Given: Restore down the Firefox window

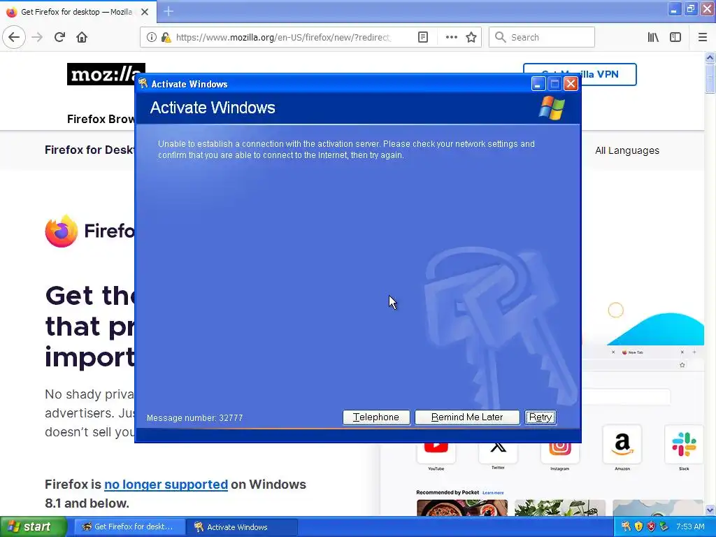Looking at the screenshot, I should pos(690,9).
